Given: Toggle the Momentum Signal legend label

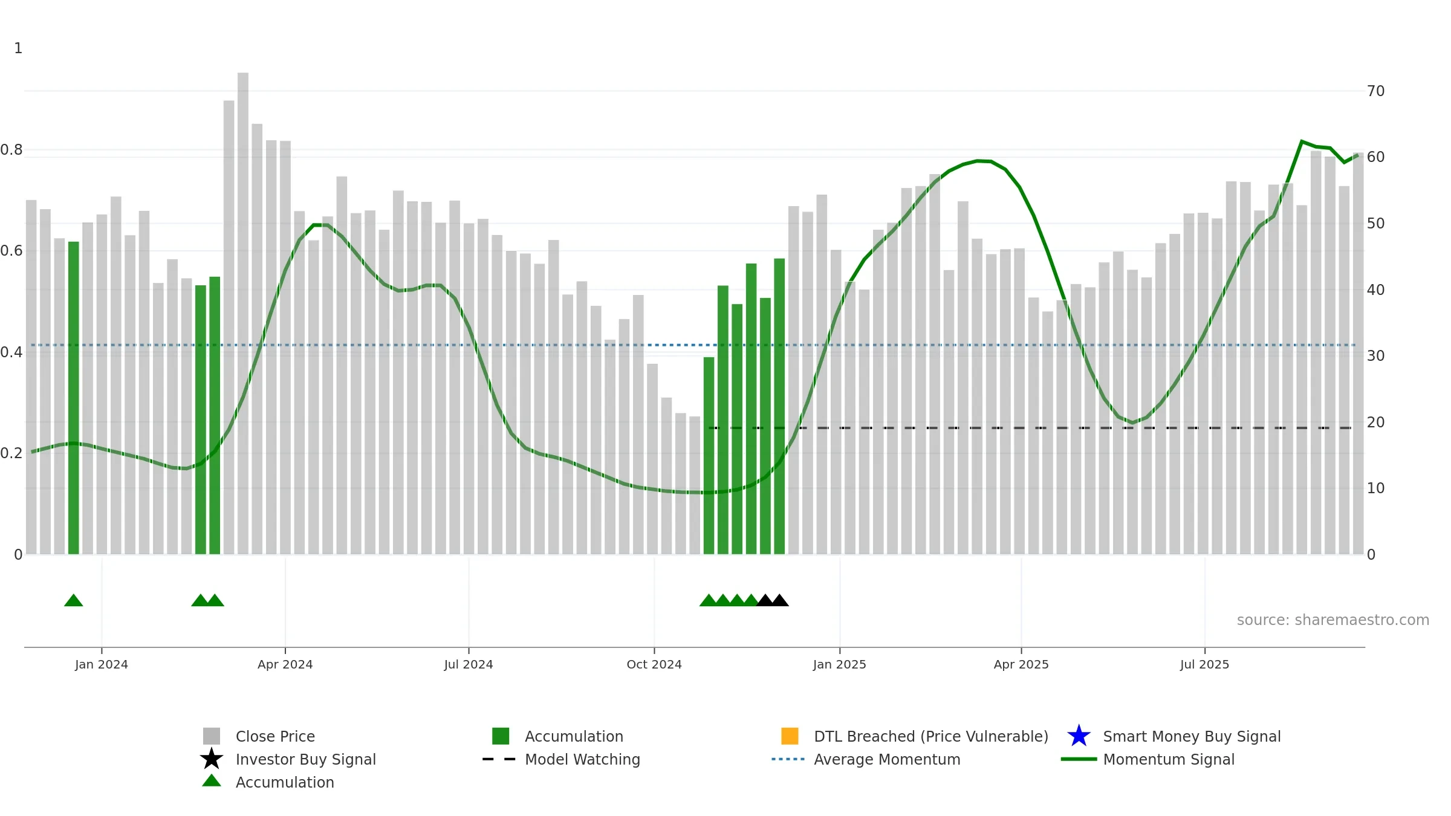Looking at the screenshot, I should click(1169, 759).
